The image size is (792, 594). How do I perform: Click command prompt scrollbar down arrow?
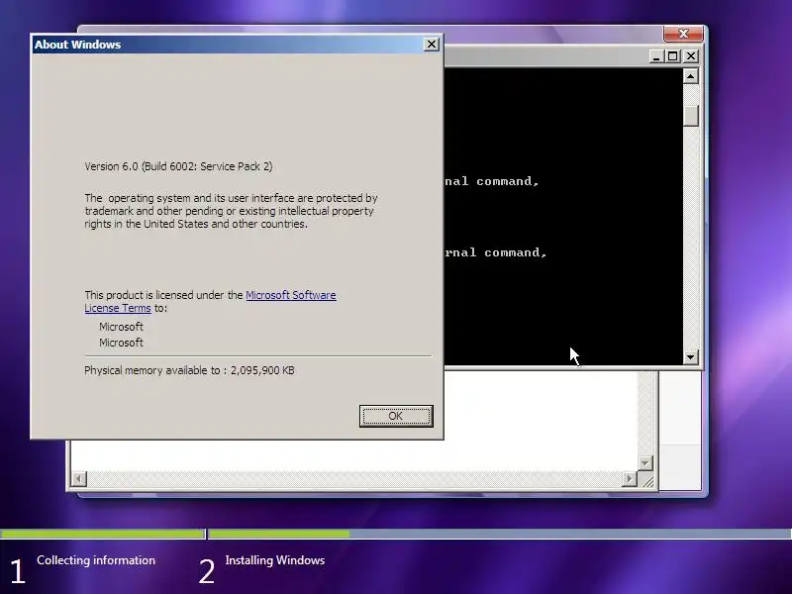[x=690, y=357]
